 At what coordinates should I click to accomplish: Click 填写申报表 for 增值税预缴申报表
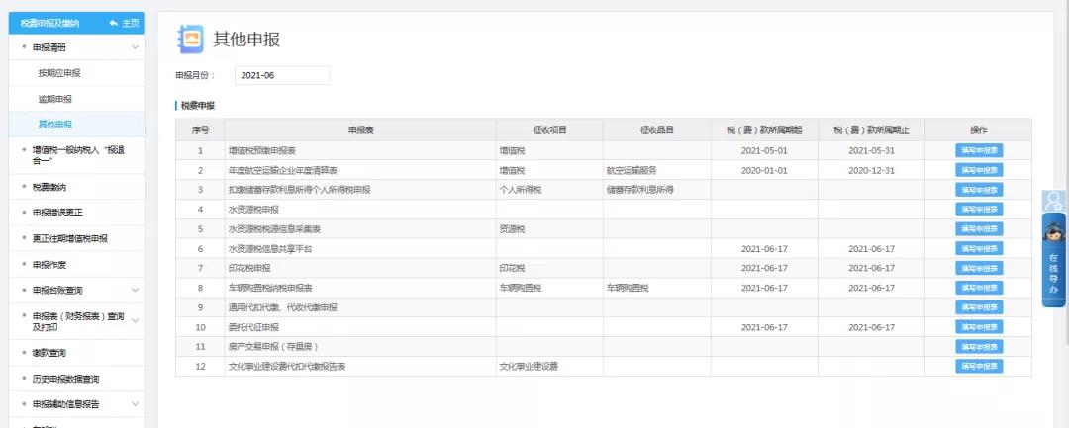[x=978, y=150]
